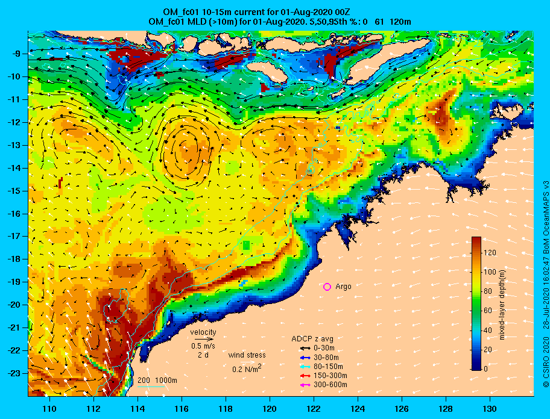Click the latitude label '-14'

(14, 168)
